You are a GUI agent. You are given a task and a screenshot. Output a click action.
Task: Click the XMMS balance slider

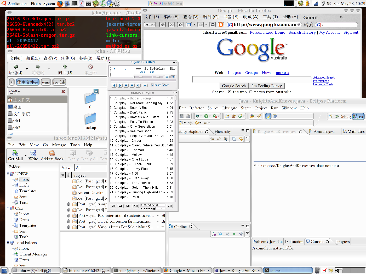pos(158,77)
